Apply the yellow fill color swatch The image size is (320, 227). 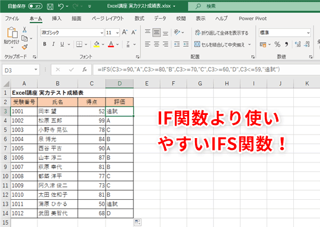click(97, 44)
